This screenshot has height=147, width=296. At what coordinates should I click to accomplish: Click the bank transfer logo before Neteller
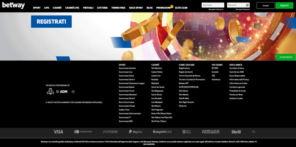(187, 132)
